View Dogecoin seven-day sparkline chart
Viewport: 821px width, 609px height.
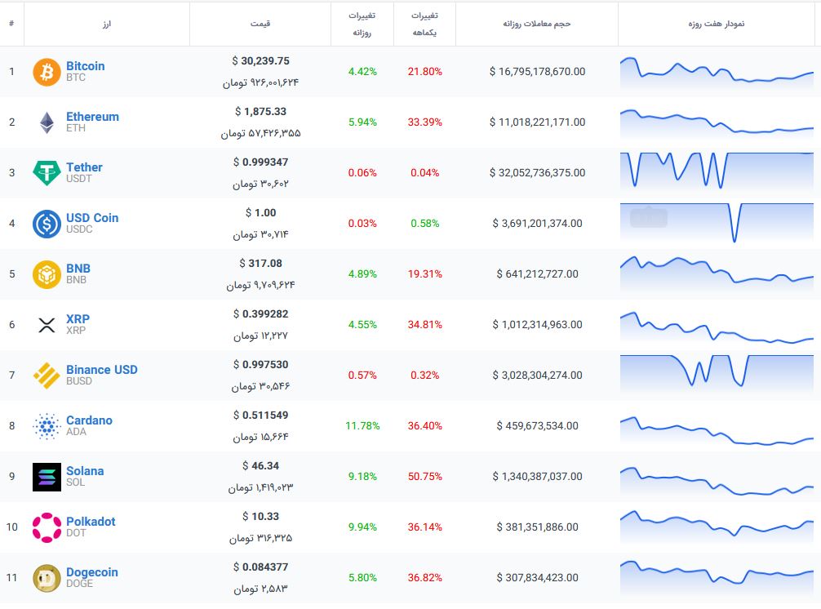click(x=717, y=576)
